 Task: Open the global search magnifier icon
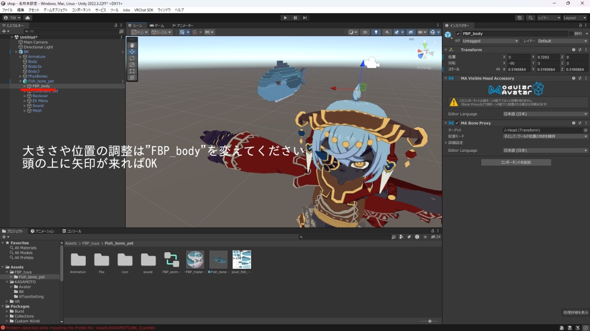point(531,18)
